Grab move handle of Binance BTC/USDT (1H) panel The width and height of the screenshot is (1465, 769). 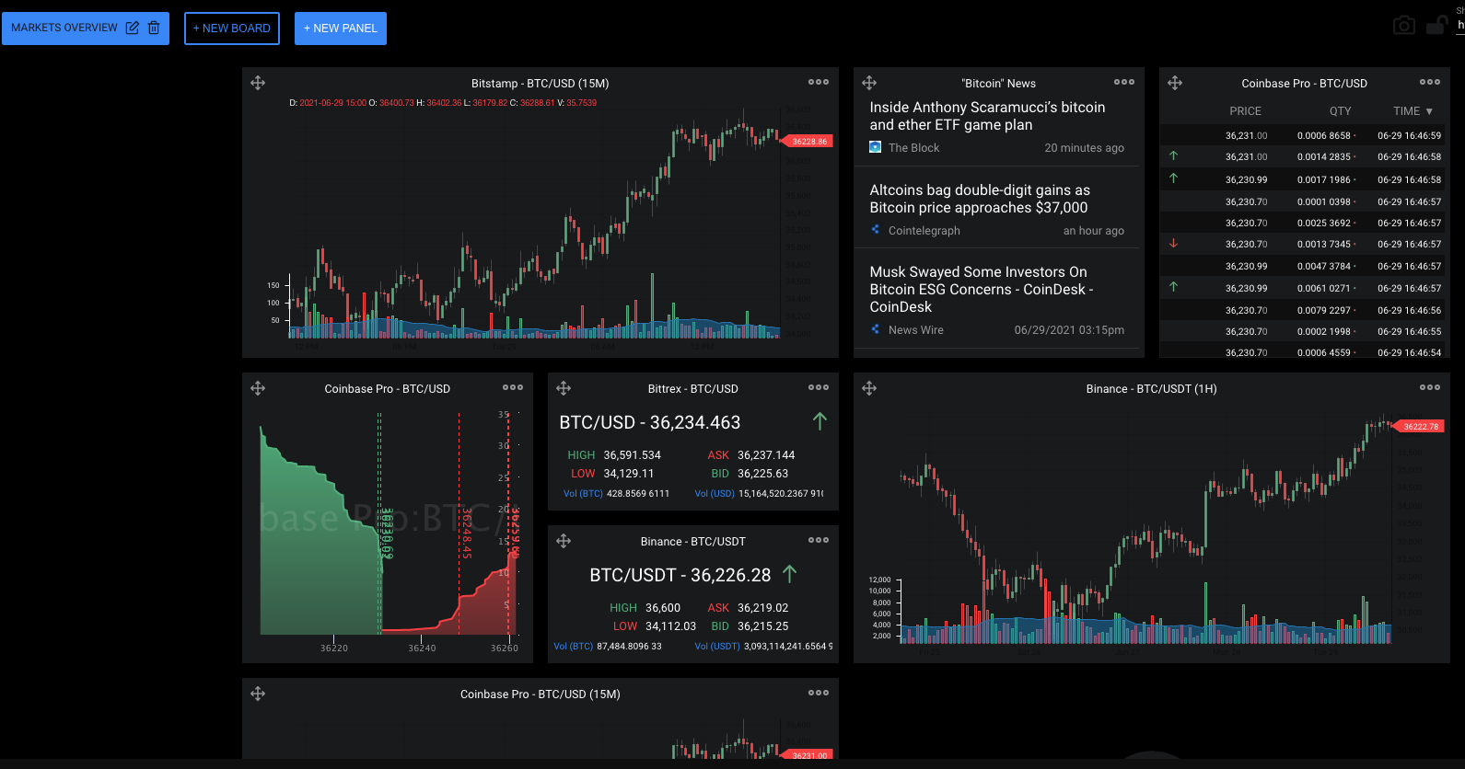click(x=869, y=388)
